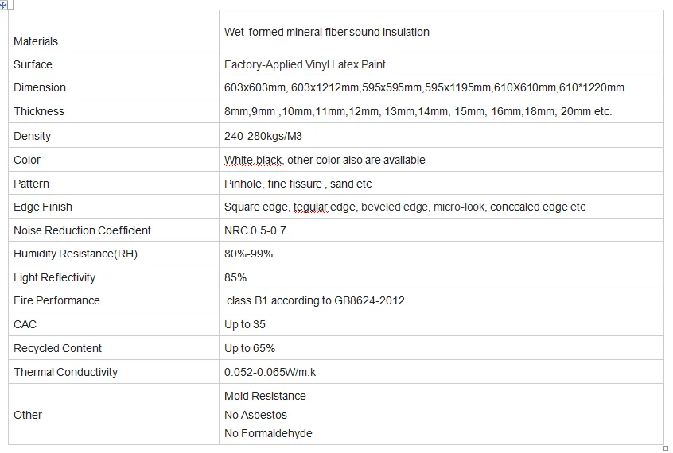Image resolution: width=673 pixels, height=453 pixels.
Task: Place cursor in 'Factory-Applied Vinyl Latex Paint' cell
Action: tap(305, 64)
